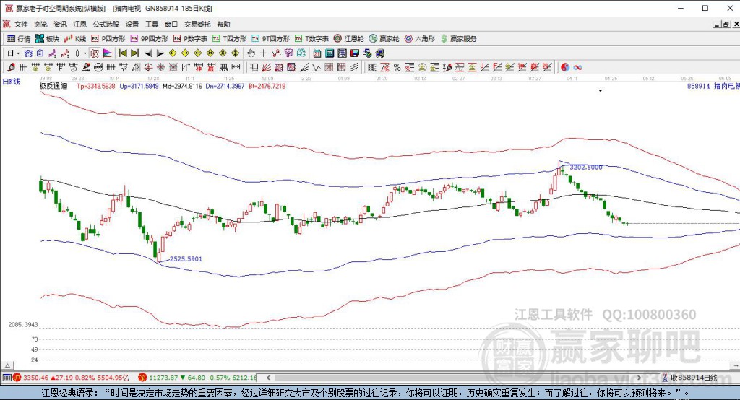Viewport: 740px width, 400px height.
Task: Open the 9P四方形 tool
Action: point(150,39)
